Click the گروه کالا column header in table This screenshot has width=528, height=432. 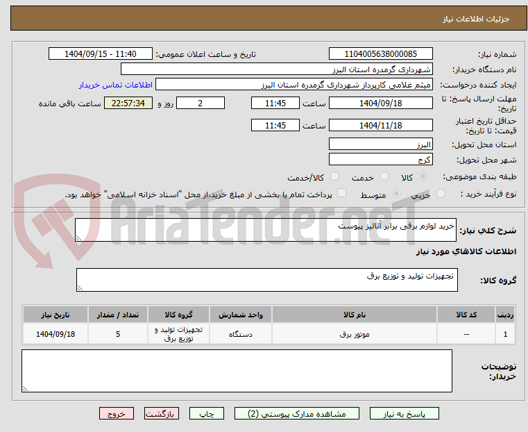(x=178, y=315)
